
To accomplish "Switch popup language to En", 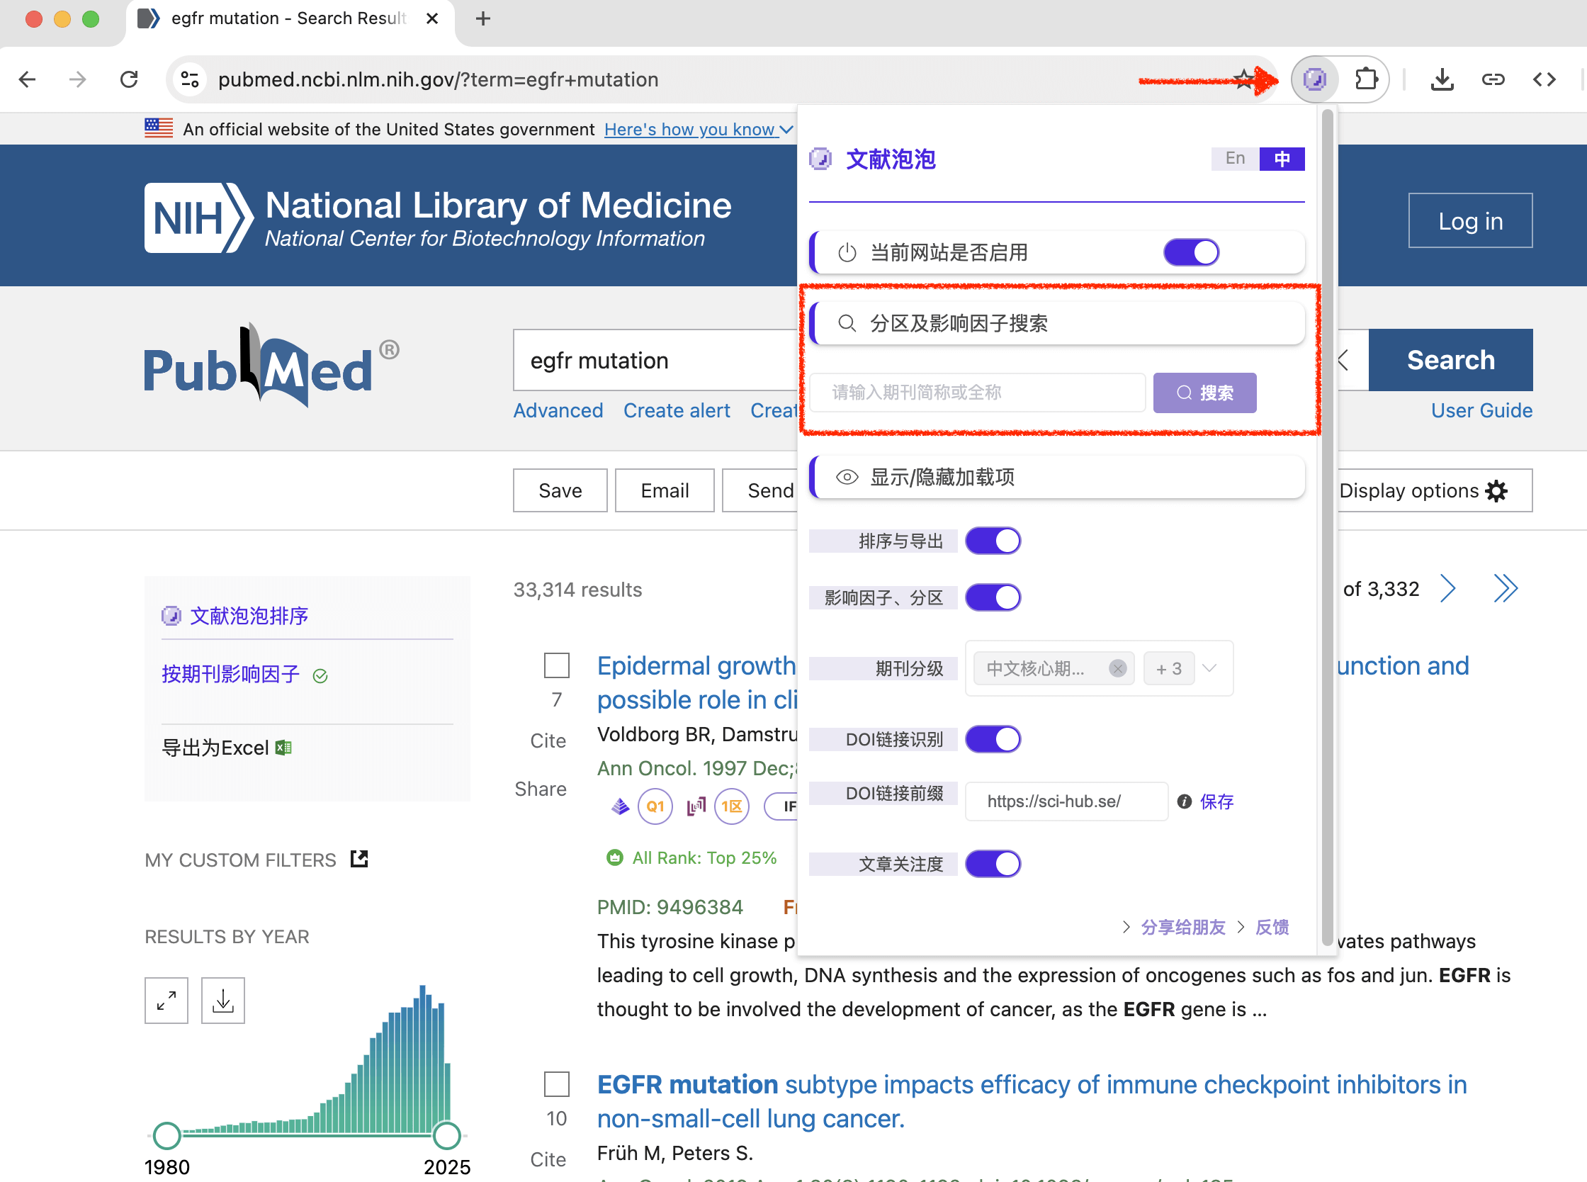I will click(1235, 159).
